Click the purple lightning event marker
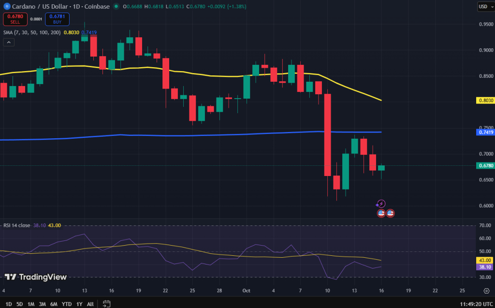The image size is (495, 308). [381, 204]
